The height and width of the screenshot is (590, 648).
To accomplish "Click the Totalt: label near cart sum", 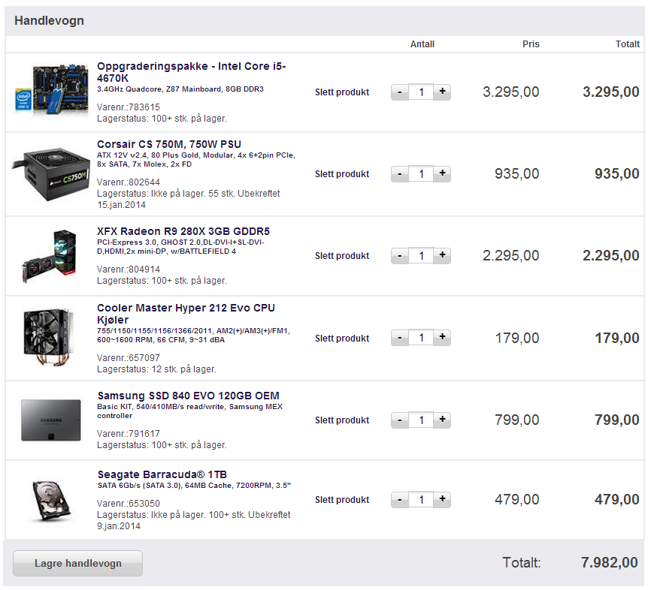I will pos(522,562).
